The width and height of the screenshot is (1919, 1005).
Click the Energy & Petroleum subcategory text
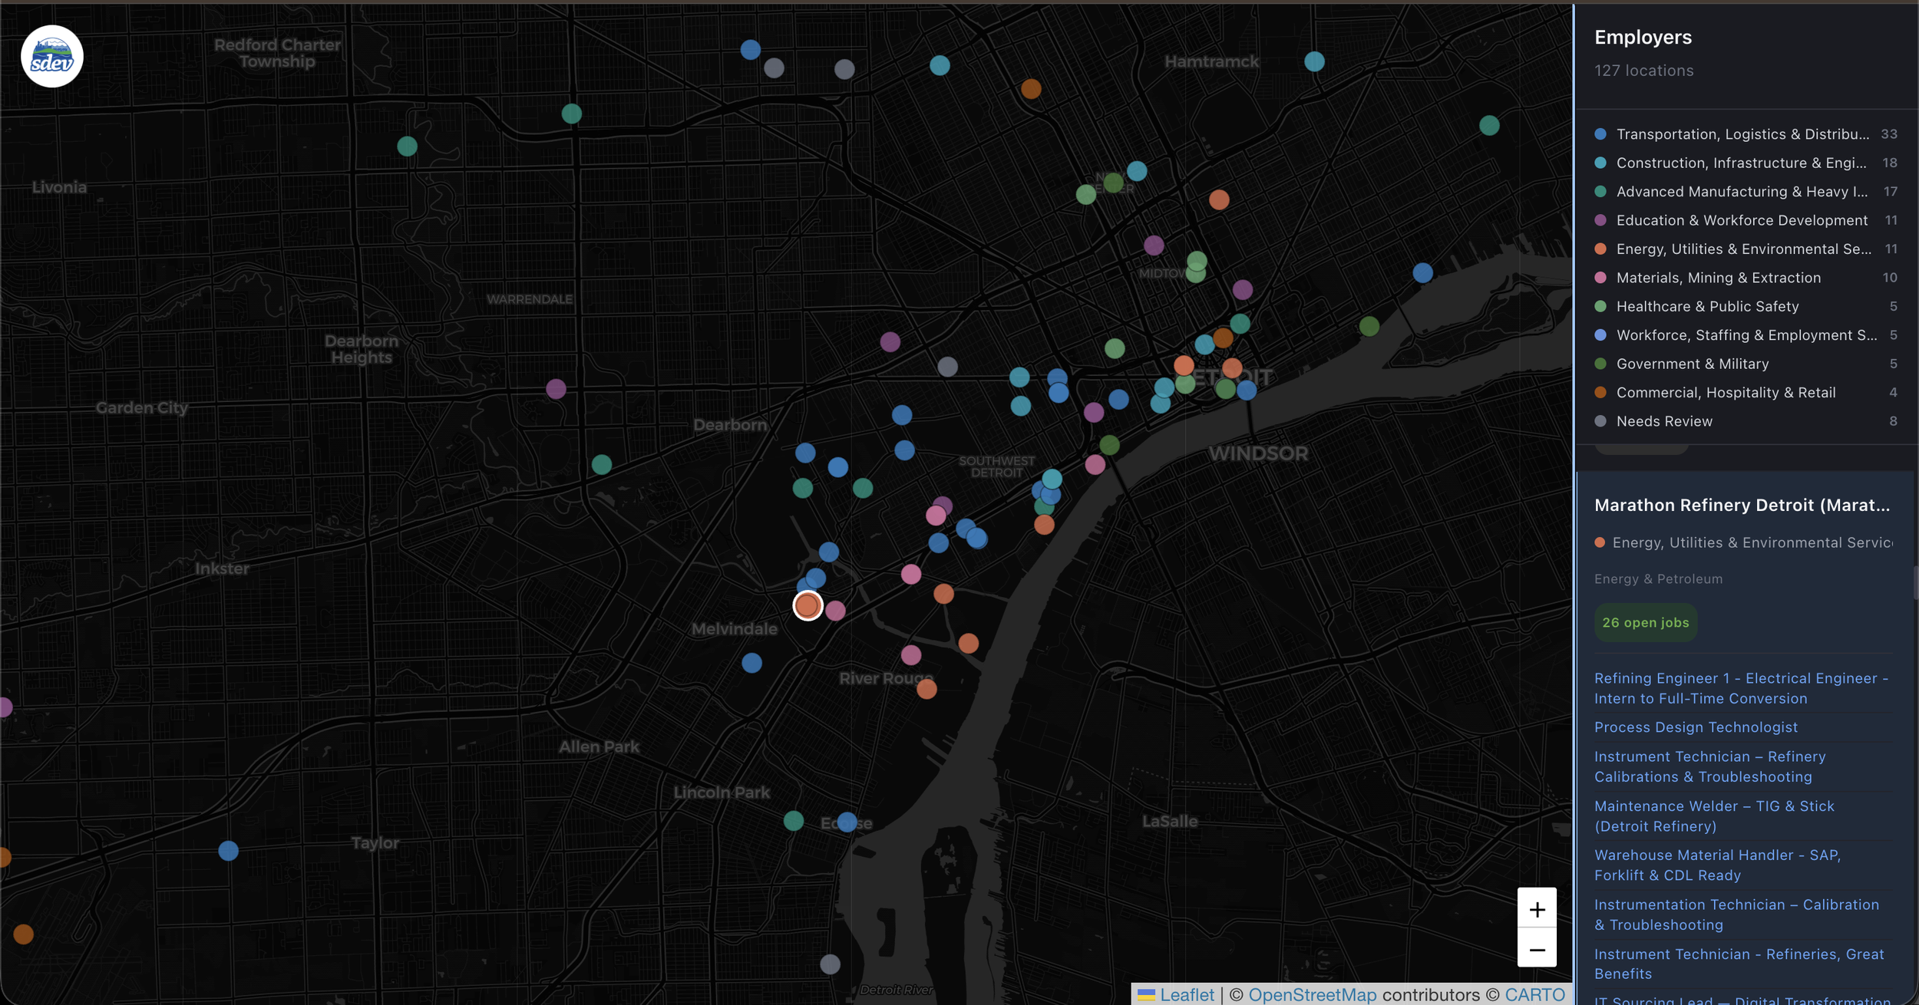1658,579
